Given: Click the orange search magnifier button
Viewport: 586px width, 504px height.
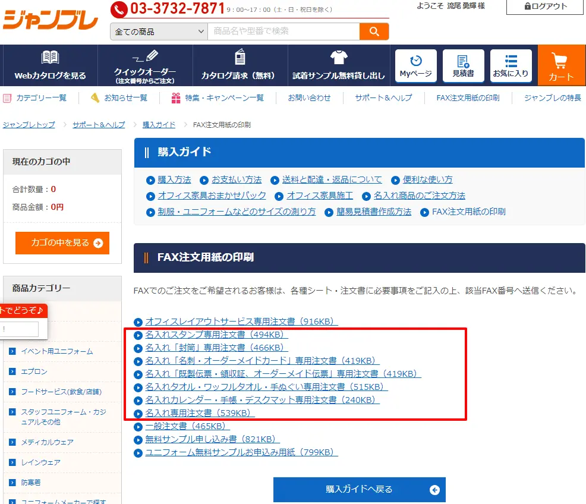Looking at the screenshot, I should [374, 31].
